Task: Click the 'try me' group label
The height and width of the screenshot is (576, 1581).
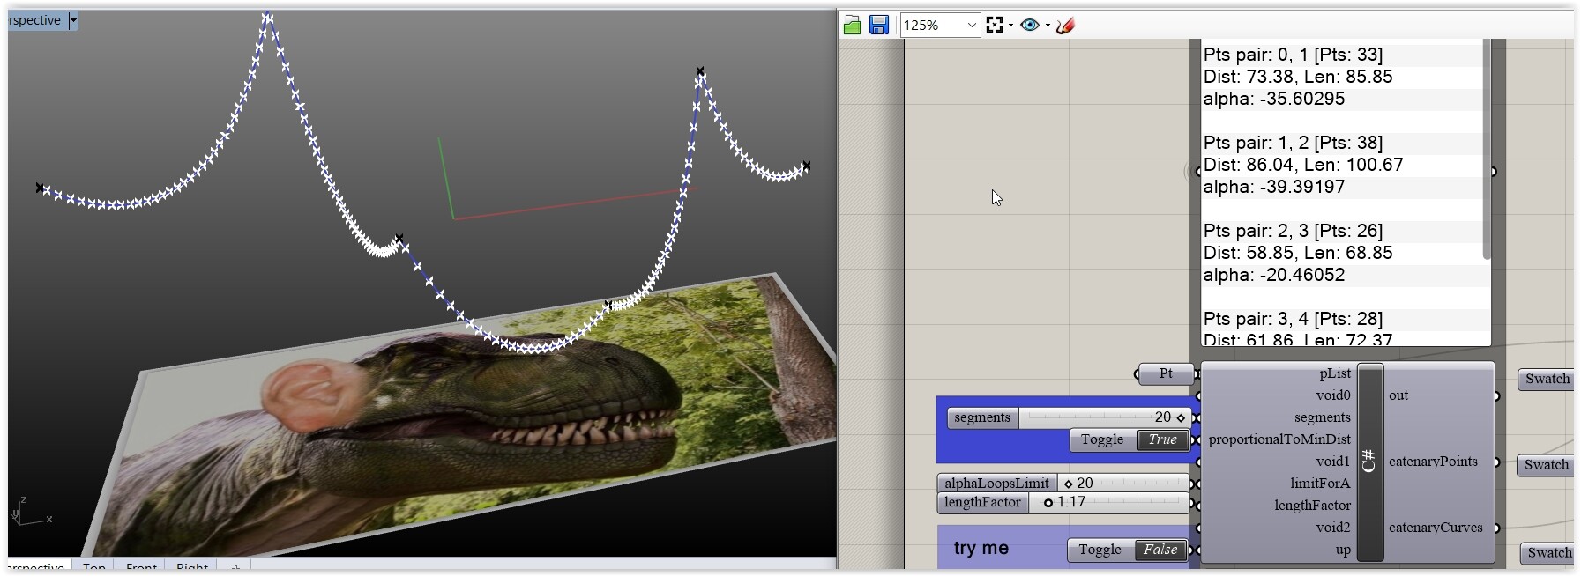Action: click(981, 548)
